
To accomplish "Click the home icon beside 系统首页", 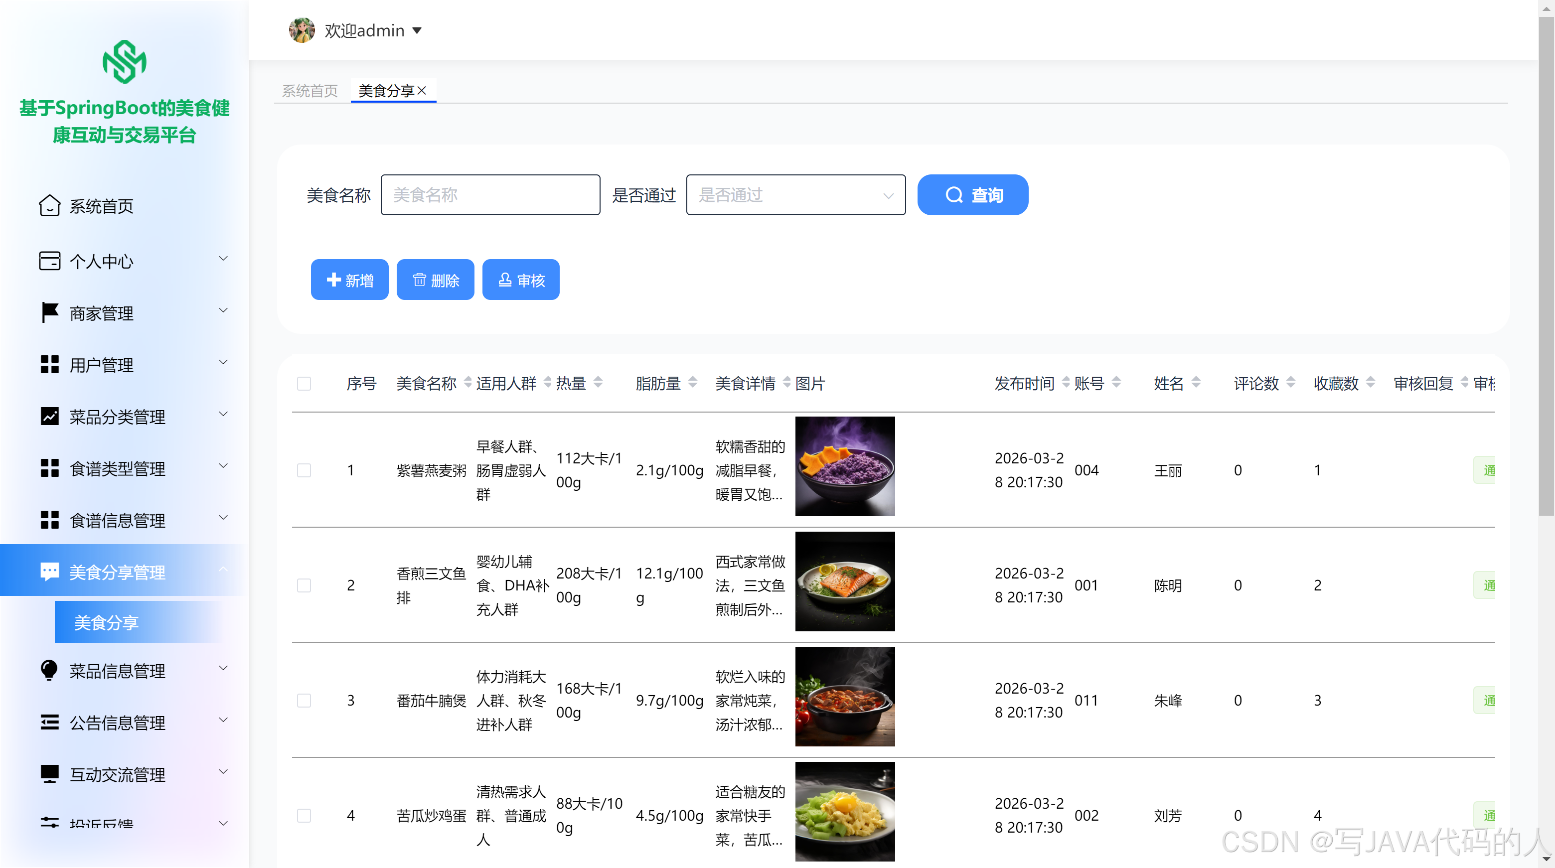I will coord(49,205).
